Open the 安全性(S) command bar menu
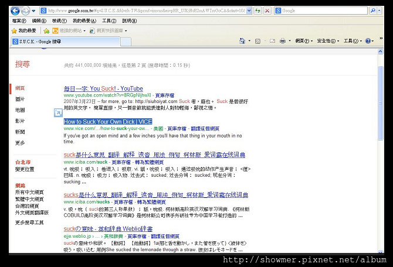The height and width of the screenshot is (267, 393). (328, 41)
